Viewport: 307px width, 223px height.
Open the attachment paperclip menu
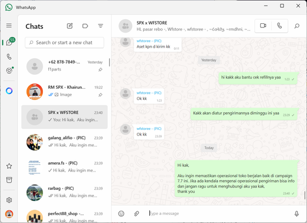pyautogui.click(x=136, y=214)
